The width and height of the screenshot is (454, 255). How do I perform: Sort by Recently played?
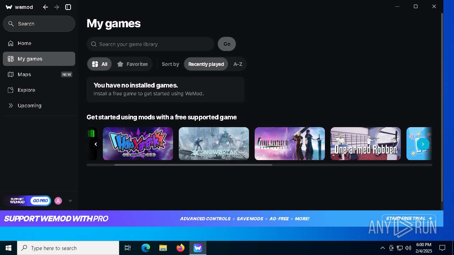[x=206, y=64]
